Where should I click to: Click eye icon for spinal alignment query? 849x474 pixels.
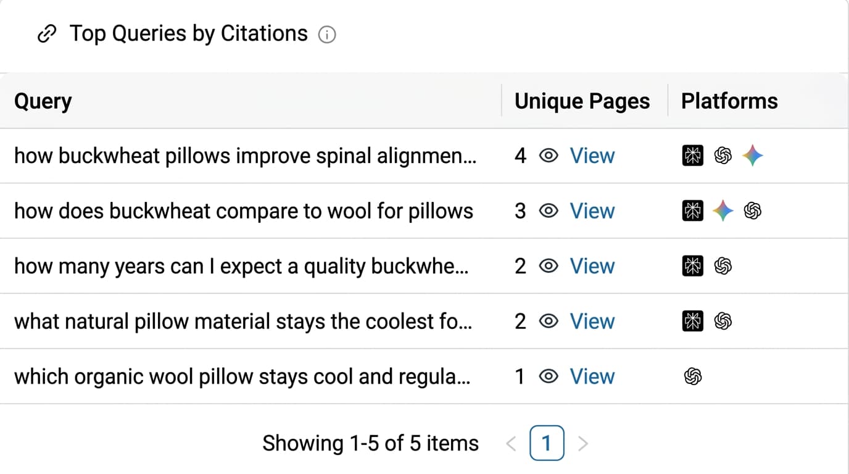[x=549, y=156]
